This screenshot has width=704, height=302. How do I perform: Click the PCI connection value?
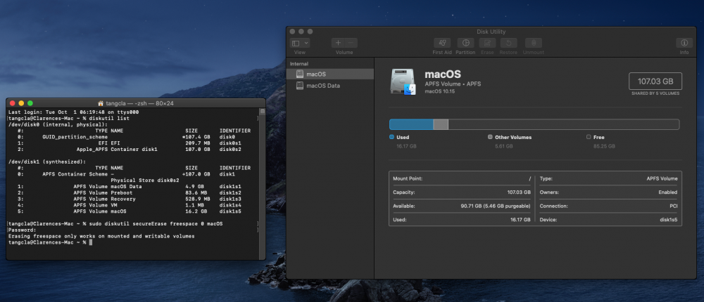[x=674, y=206]
